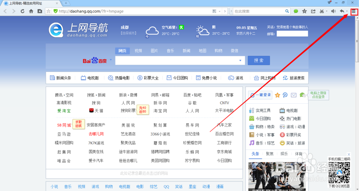359x191 pixels.
Task: Click the blue 搜索 button
Action: [x=259, y=61]
